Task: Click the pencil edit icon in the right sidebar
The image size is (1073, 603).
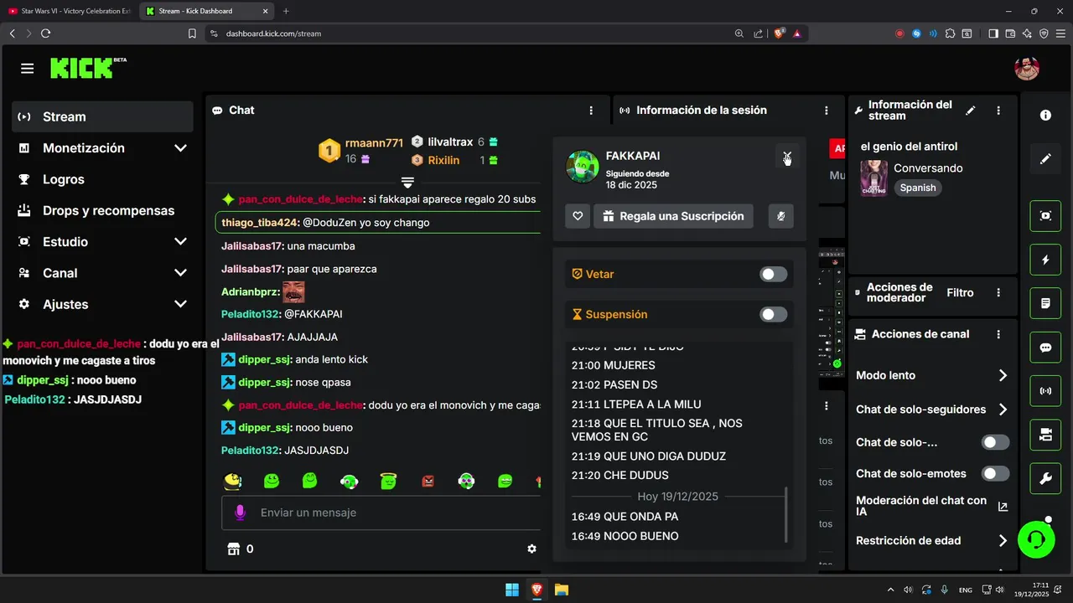Action: pyautogui.click(x=1045, y=158)
